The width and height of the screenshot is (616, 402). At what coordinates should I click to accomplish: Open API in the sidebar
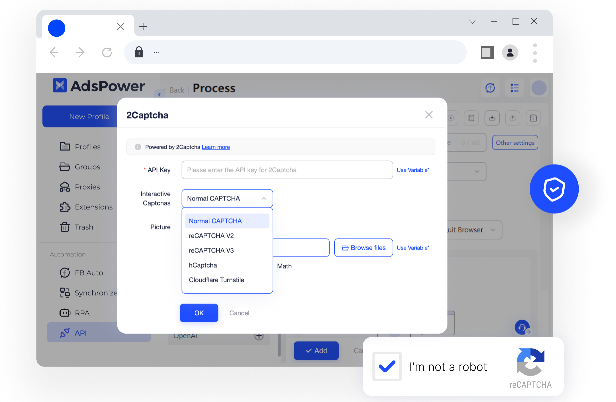click(x=82, y=333)
